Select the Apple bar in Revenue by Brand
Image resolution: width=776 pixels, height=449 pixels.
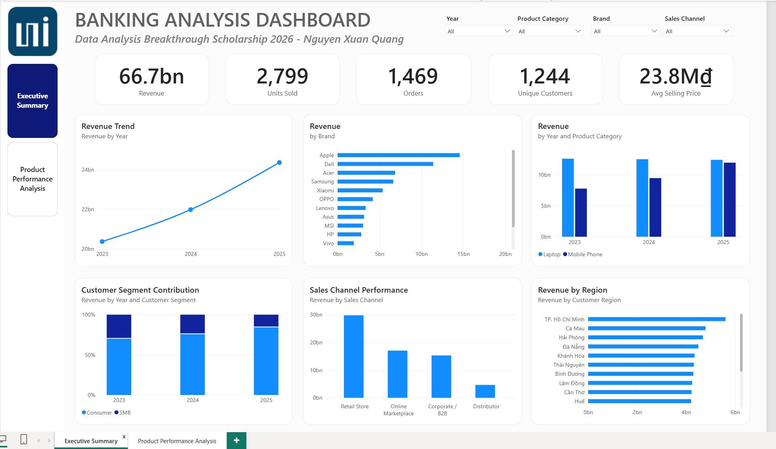[x=398, y=155]
